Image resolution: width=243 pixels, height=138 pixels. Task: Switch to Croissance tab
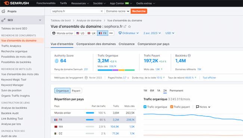[127, 44]
